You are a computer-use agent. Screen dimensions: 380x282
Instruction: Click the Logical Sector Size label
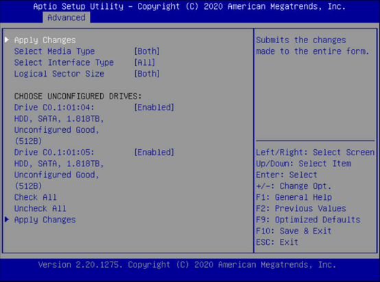(59, 74)
